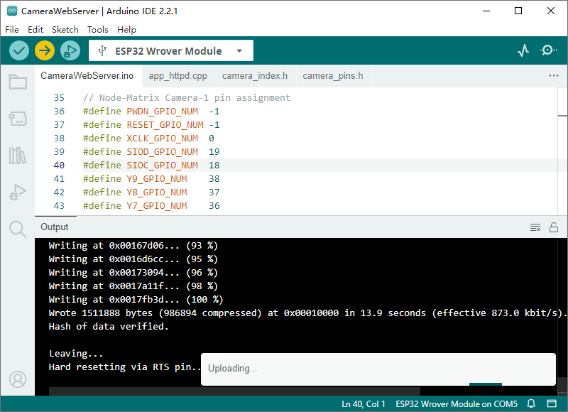Open the editor tabs overflow menu
568x412 pixels.
[554, 76]
